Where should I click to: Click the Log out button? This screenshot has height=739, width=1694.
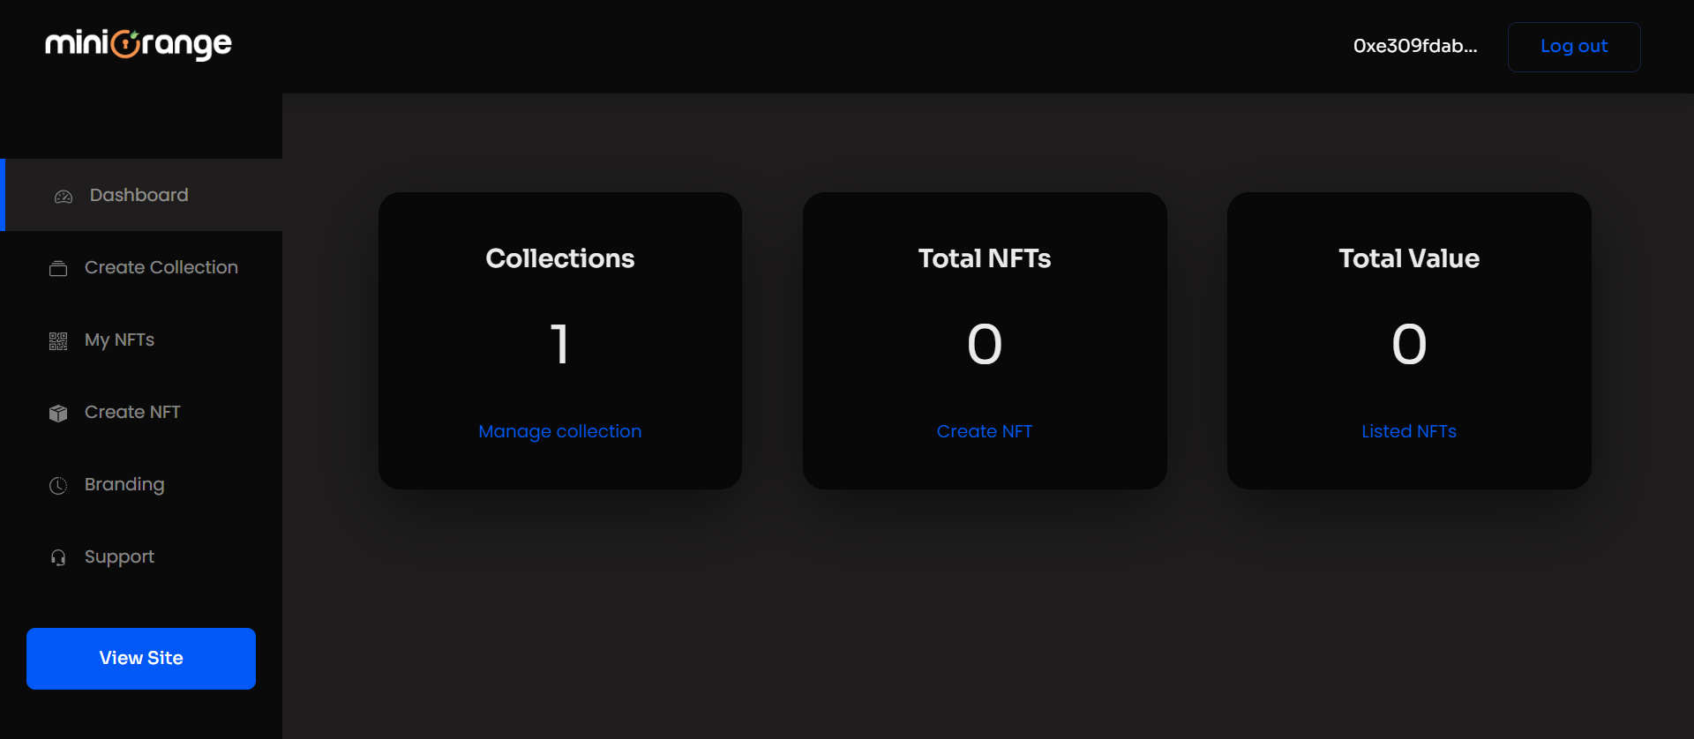click(1574, 47)
